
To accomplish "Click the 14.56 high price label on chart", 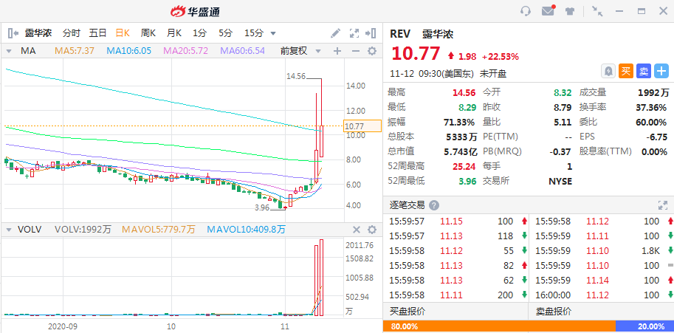I will (296, 77).
